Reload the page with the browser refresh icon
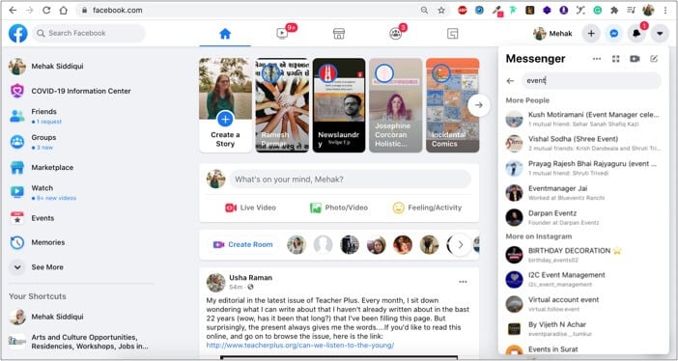This screenshot has height=361, width=678. pyautogui.click(x=46, y=10)
